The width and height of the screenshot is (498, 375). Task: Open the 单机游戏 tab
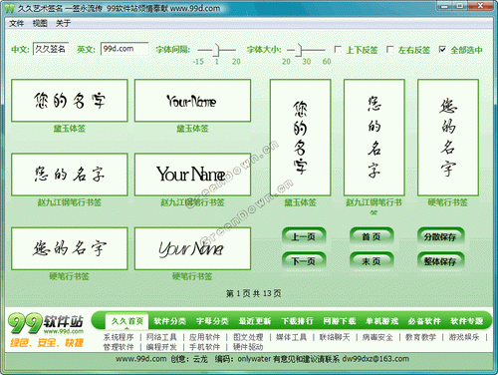pyautogui.click(x=381, y=321)
